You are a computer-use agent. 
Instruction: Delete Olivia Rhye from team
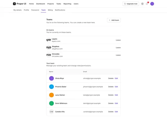click(111, 78)
